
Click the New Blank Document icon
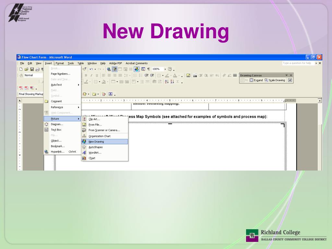[21, 69]
